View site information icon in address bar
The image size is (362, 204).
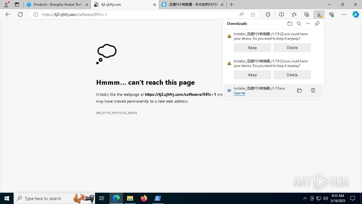pos(36,14)
